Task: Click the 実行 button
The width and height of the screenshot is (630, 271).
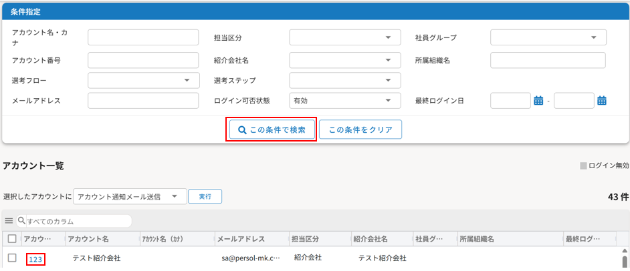Action: [x=205, y=196]
